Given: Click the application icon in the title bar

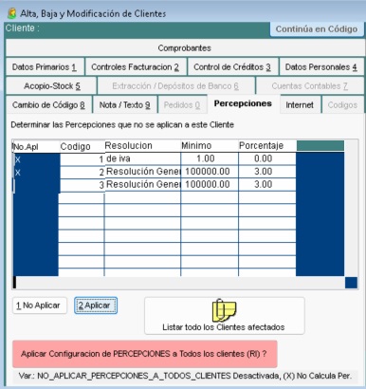Looking at the screenshot, I should pos(12,13).
